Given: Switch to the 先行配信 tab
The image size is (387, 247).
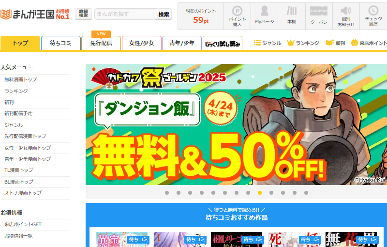Looking at the screenshot, I should coord(101,43).
